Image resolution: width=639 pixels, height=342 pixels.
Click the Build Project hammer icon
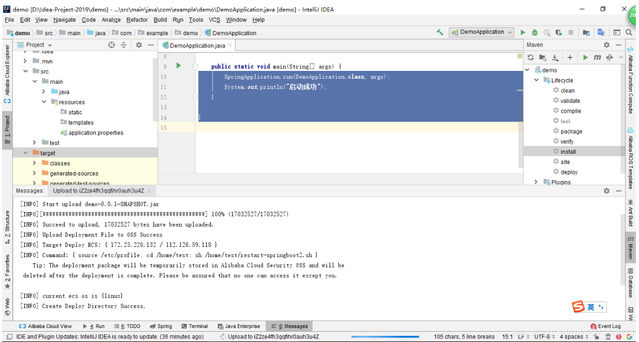[440, 32]
